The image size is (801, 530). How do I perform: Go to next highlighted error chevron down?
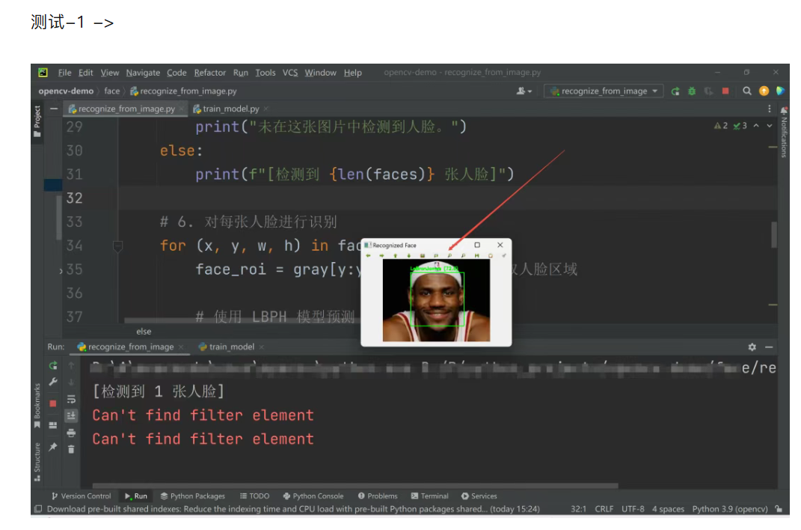point(770,126)
